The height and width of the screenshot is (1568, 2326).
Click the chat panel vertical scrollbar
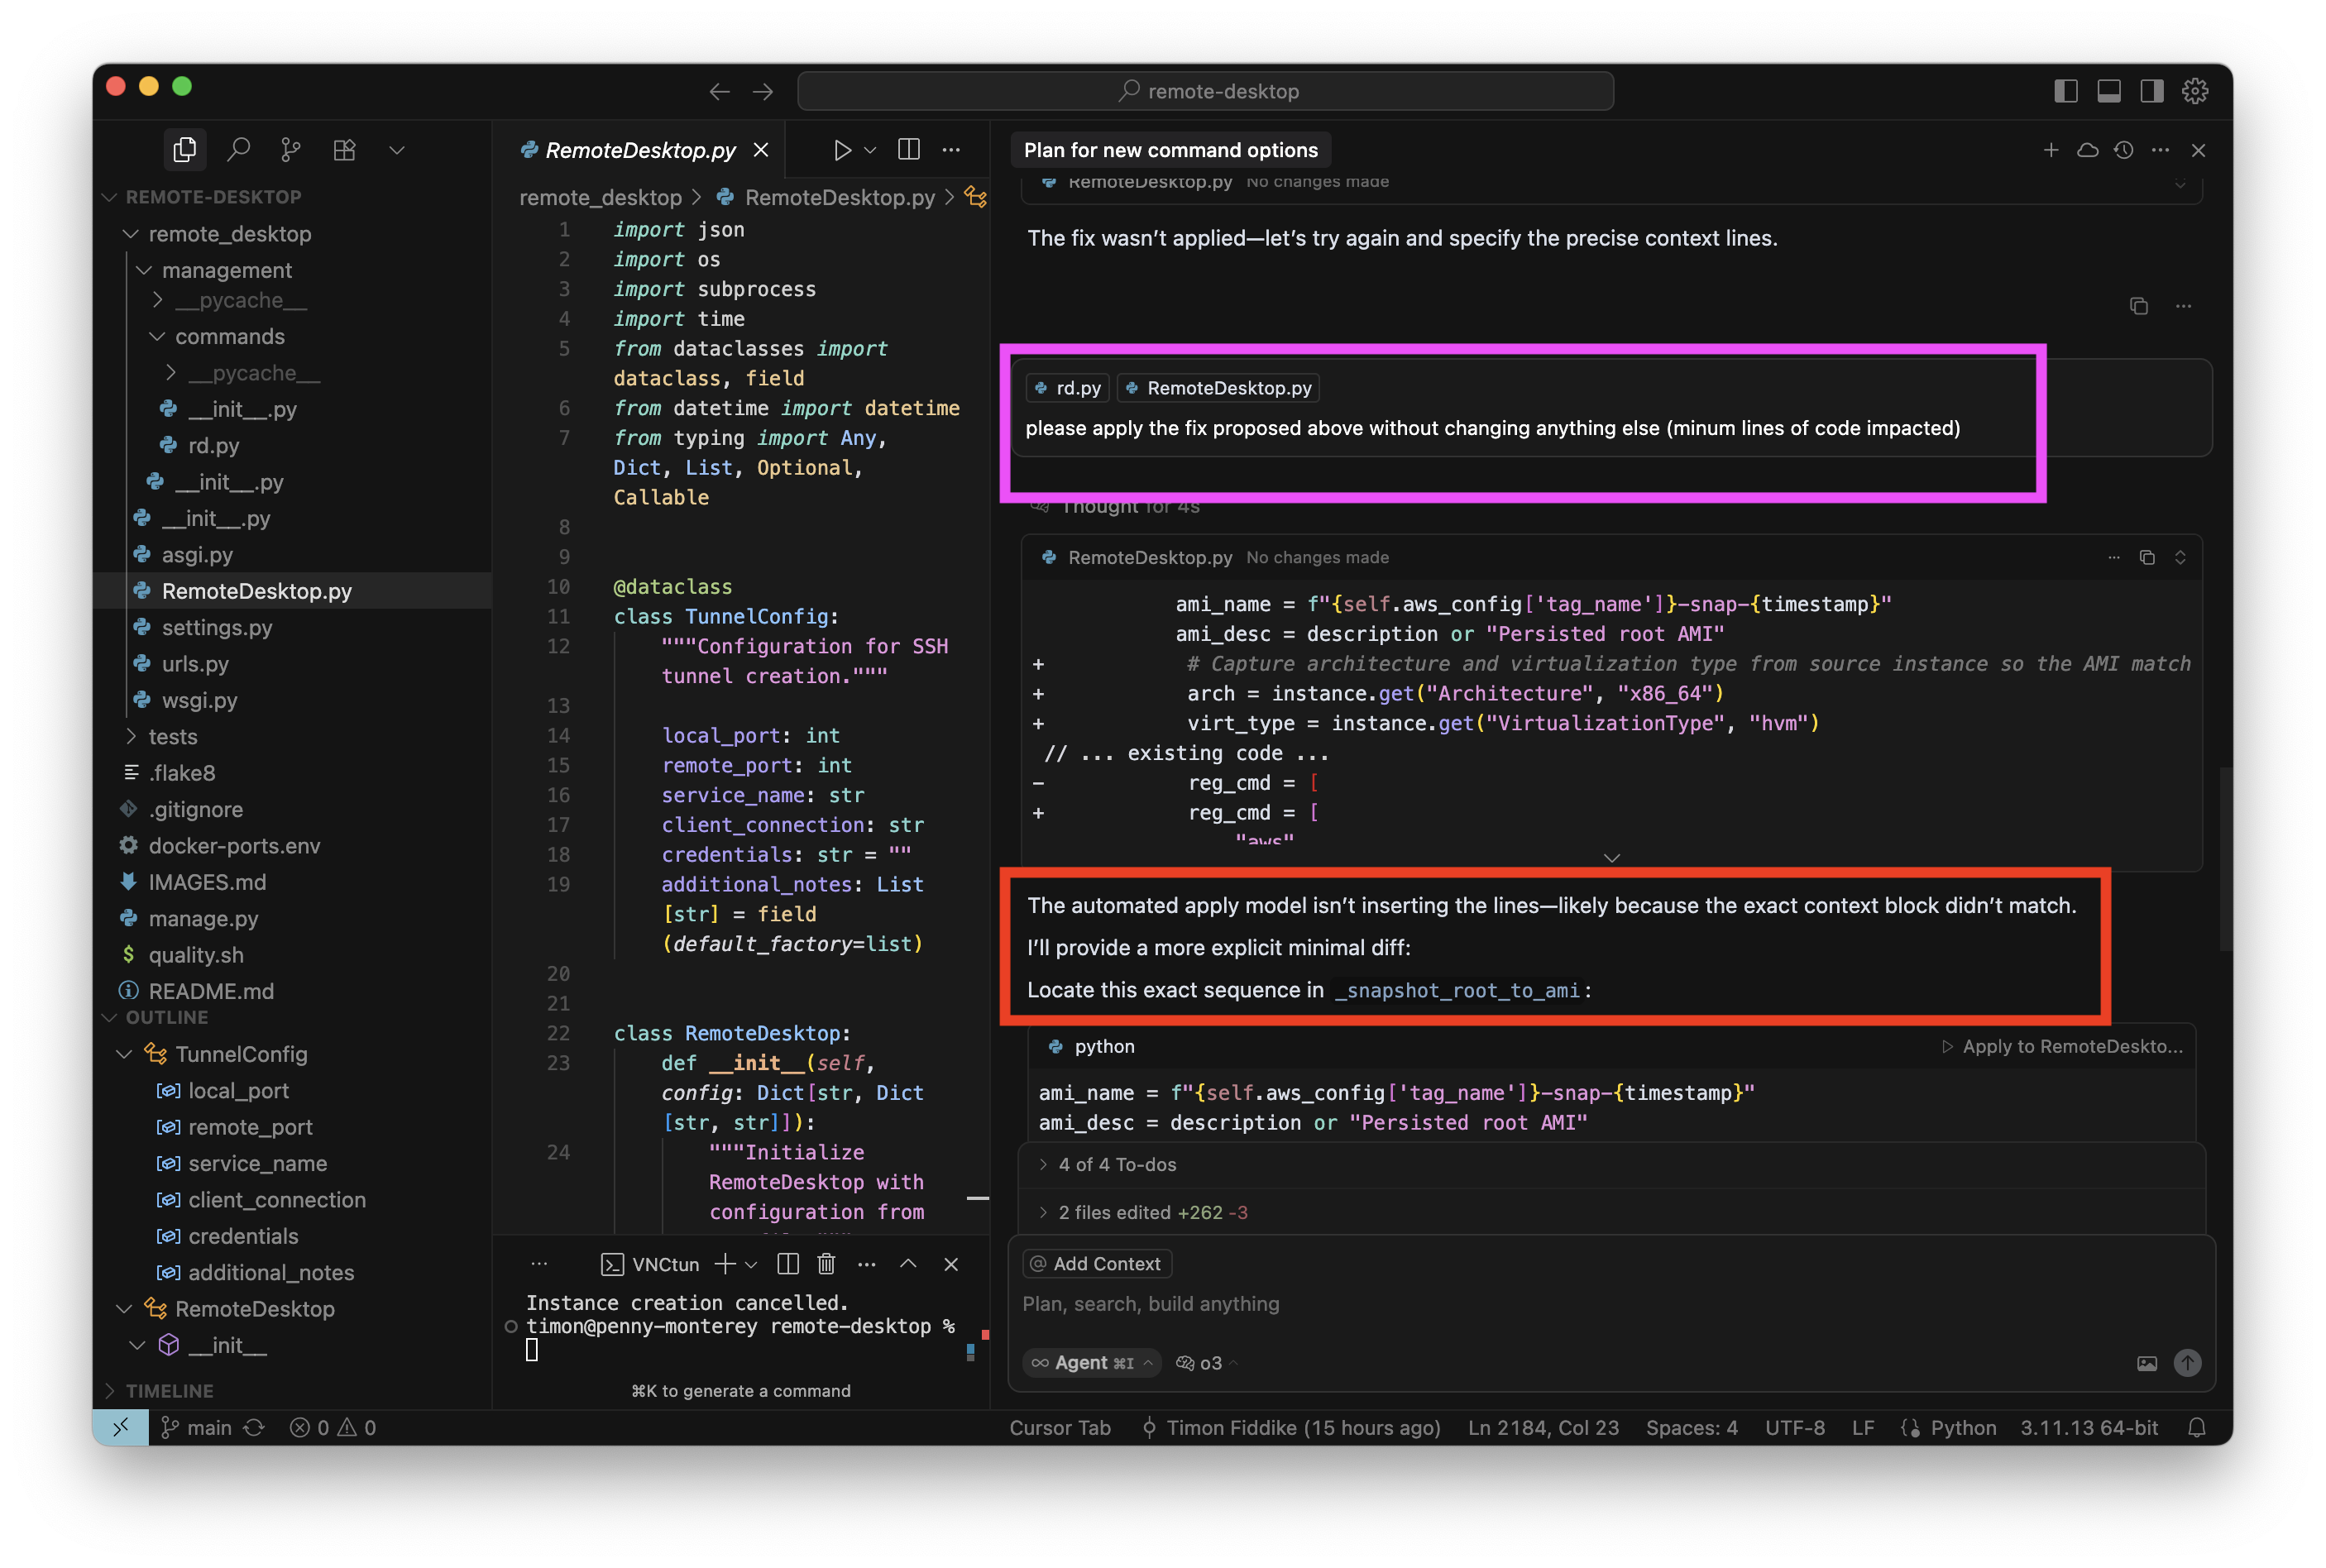click(x=2224, y=860)
